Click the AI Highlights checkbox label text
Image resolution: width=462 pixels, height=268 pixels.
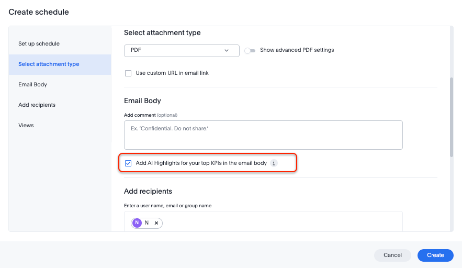(x=201, y=163)
